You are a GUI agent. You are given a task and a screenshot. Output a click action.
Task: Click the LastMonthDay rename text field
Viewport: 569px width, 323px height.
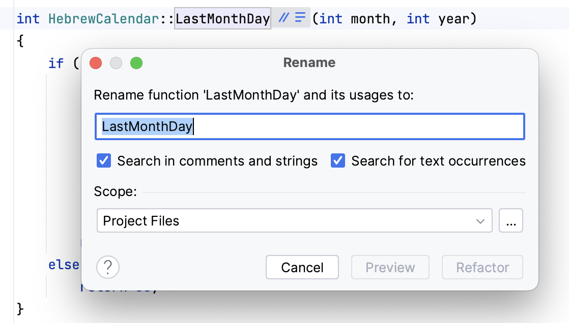click(309, 126)
